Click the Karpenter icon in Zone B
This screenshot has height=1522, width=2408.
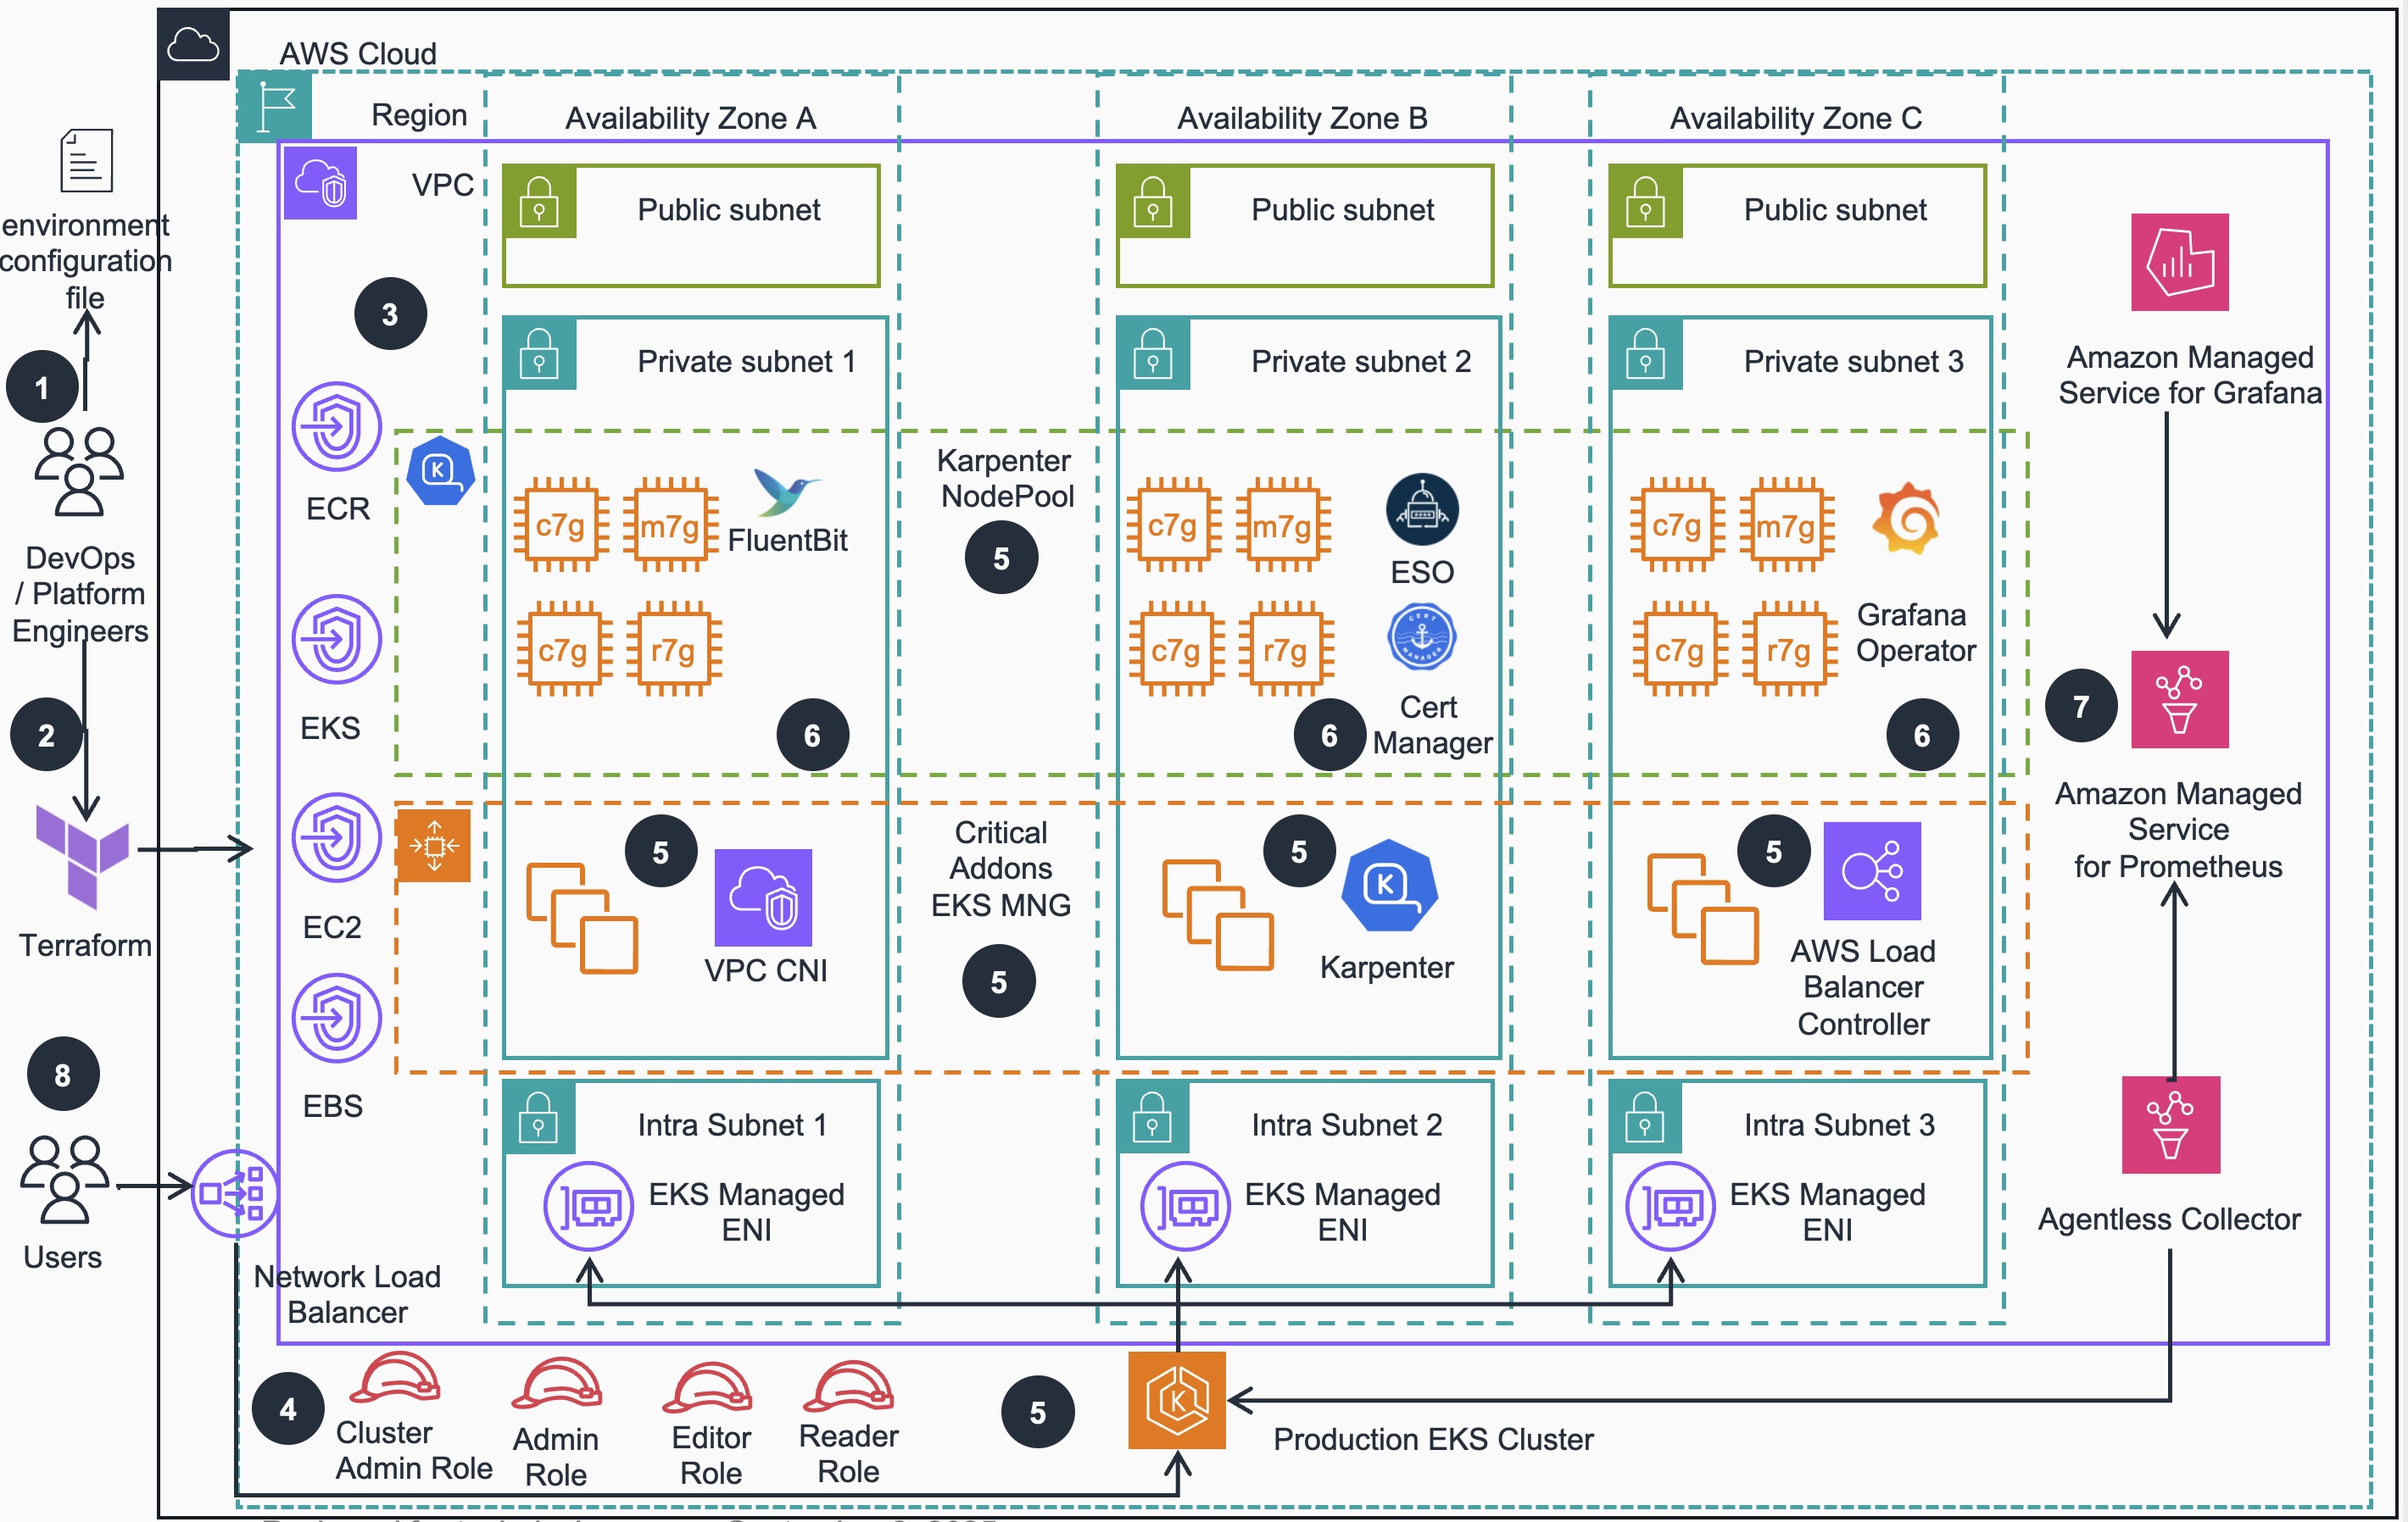pyautogui.click(x=1388, y=886)
